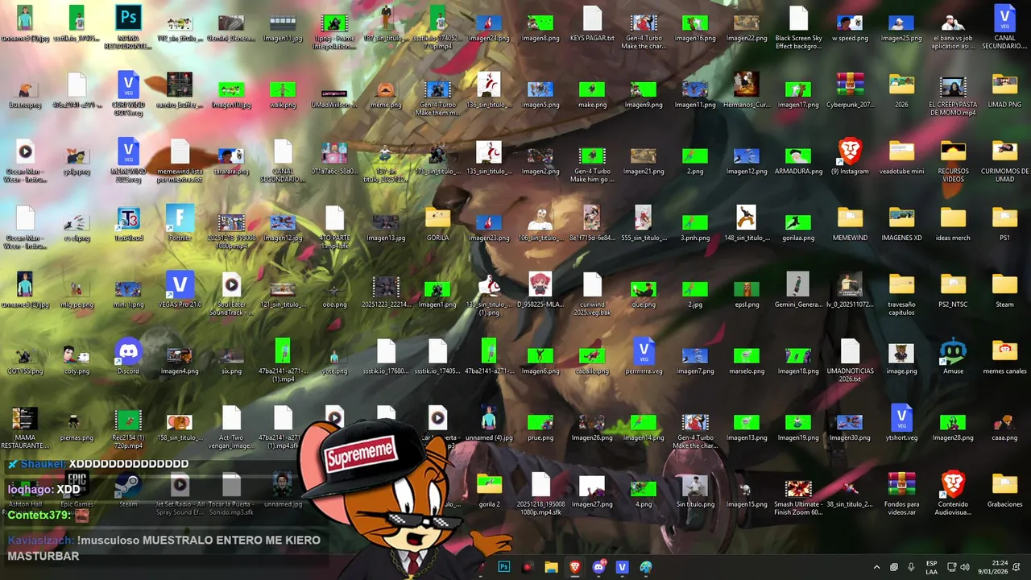
Task: Select the memewind lista por mientra.txt file
Action: click(180, 160)
